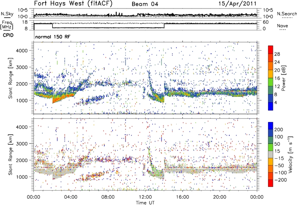The image size is (297, 205).
Task: Click the red top segment of the power colorbar
Action: point(271,50)
